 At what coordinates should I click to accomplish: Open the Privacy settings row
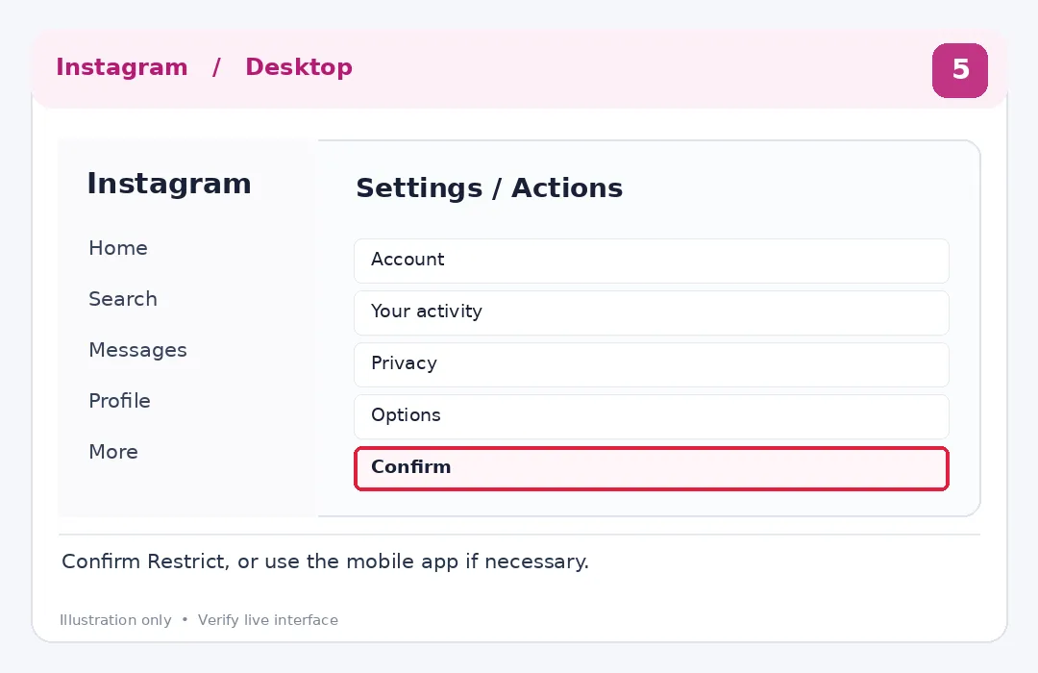(x=652, y=364)
